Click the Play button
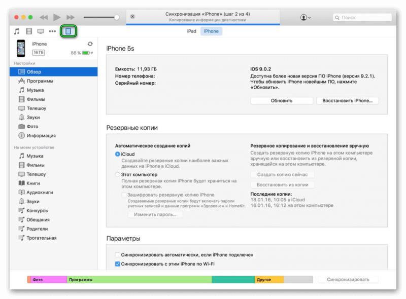Viewport: 406px width, 299px height. point(57,17)
